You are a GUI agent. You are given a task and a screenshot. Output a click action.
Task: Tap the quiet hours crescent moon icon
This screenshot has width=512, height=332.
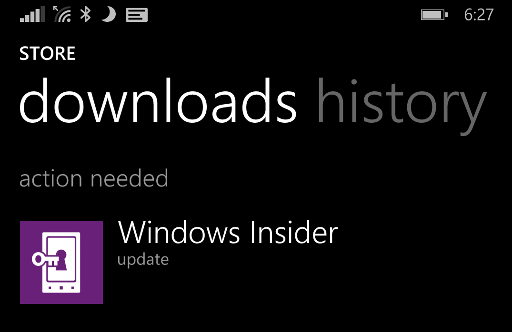click(109, 15)
